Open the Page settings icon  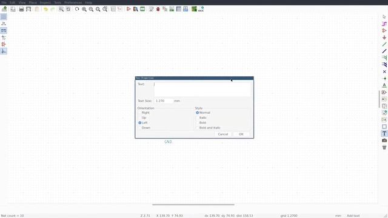[x=13, y=9]
